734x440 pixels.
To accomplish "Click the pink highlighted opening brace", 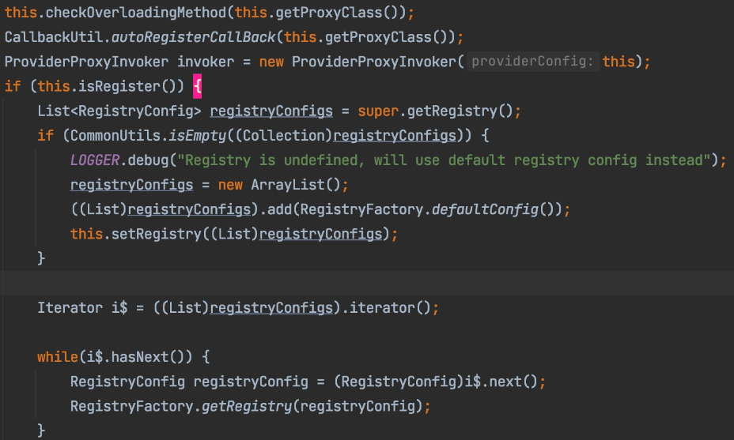I will click(198, 87).
